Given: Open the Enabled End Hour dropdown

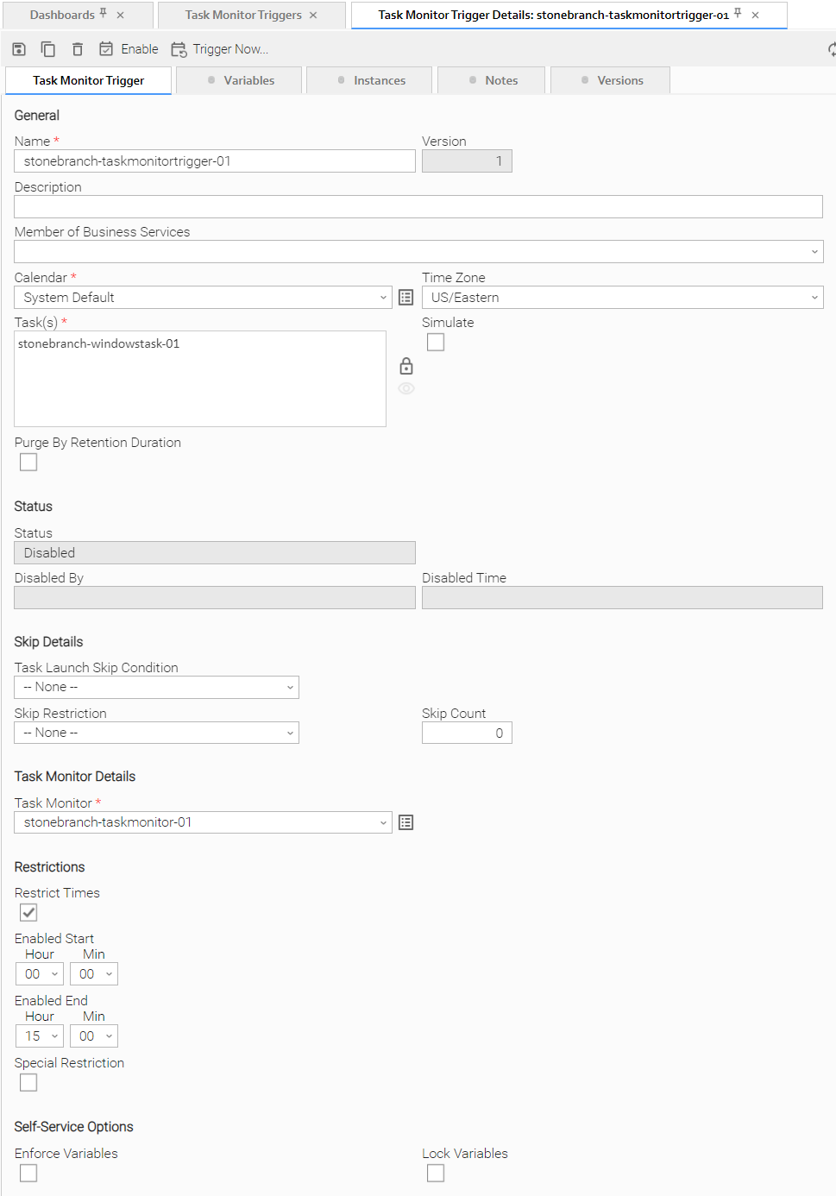Looking at the screenshot, I should click(x=40, y=1036).
